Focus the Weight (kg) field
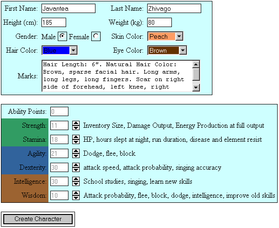The height and width of the screenshot is (228, 279). pyautogui.click(x=159, y=22)
